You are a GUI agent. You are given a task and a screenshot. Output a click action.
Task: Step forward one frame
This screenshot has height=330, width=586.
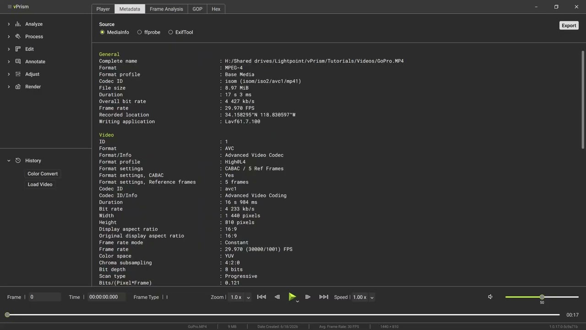coord(308,297)
